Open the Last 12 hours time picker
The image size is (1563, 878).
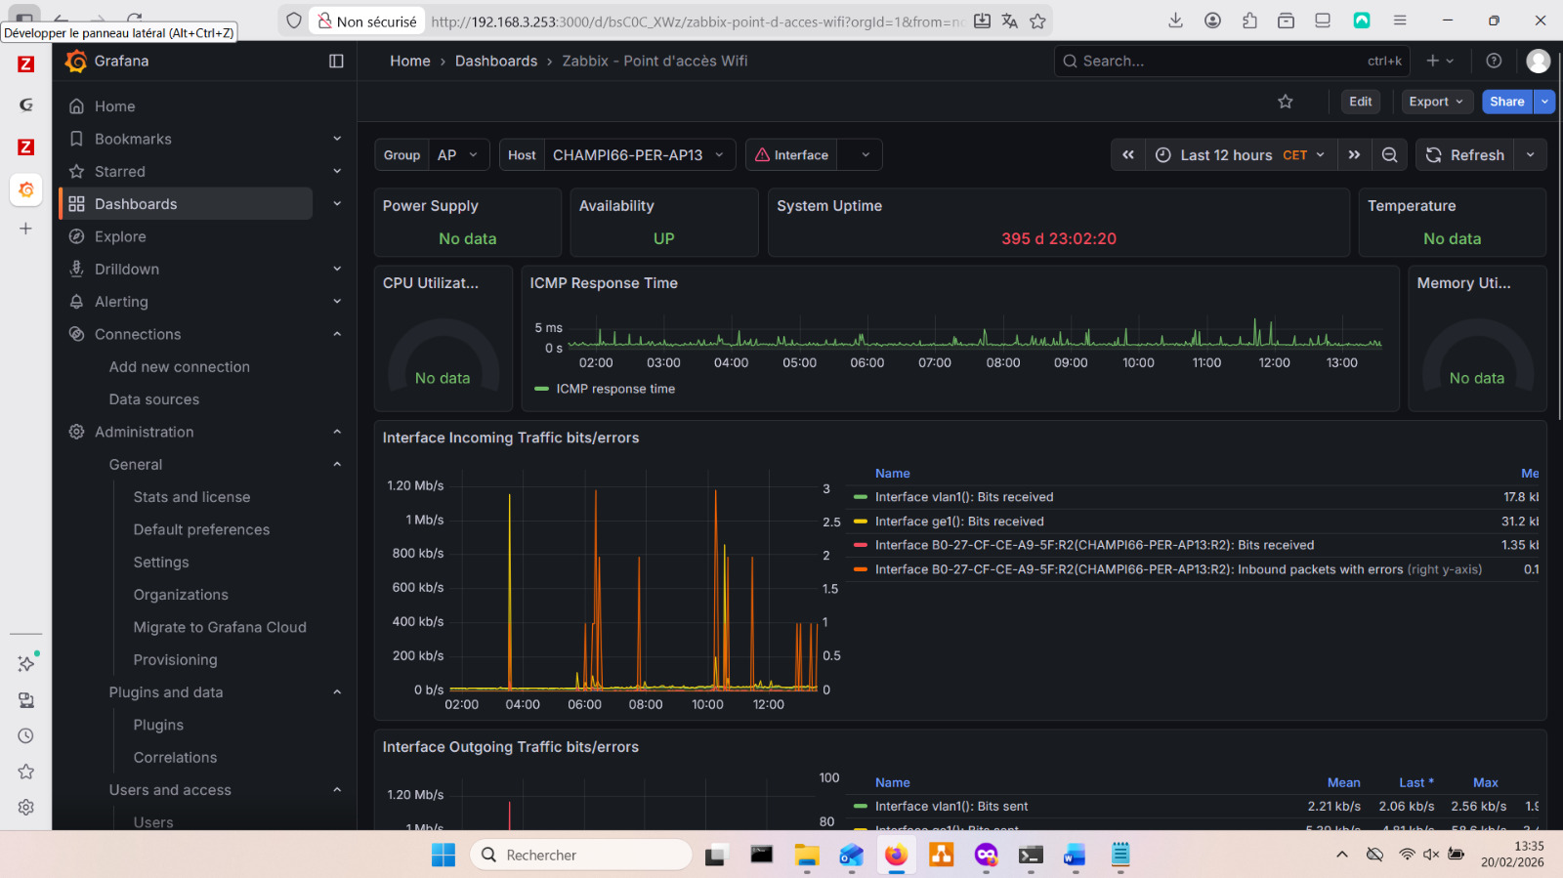pyautogui.click(x=1242, y=155)
